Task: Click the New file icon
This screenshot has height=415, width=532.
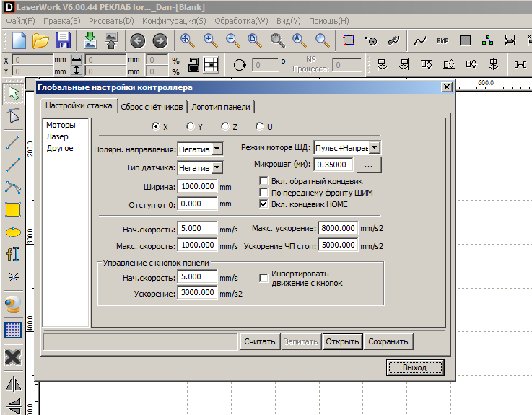Action: coord(18,40)
